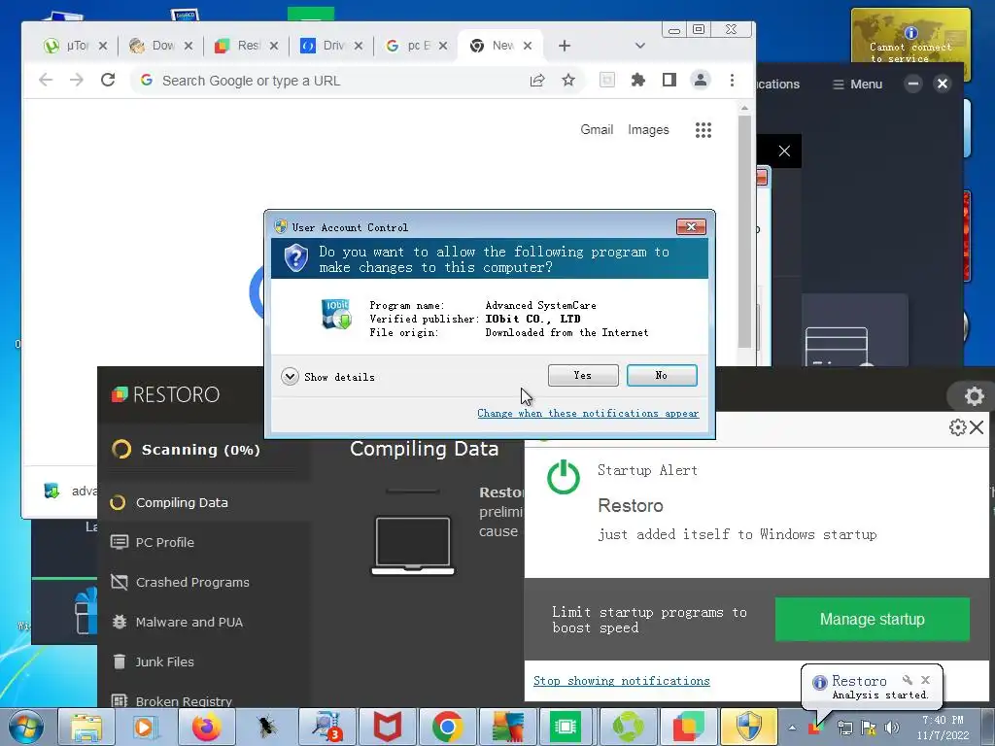
Task: Open Chrome extensions puzzle icon
Action: tap(638, 80)
